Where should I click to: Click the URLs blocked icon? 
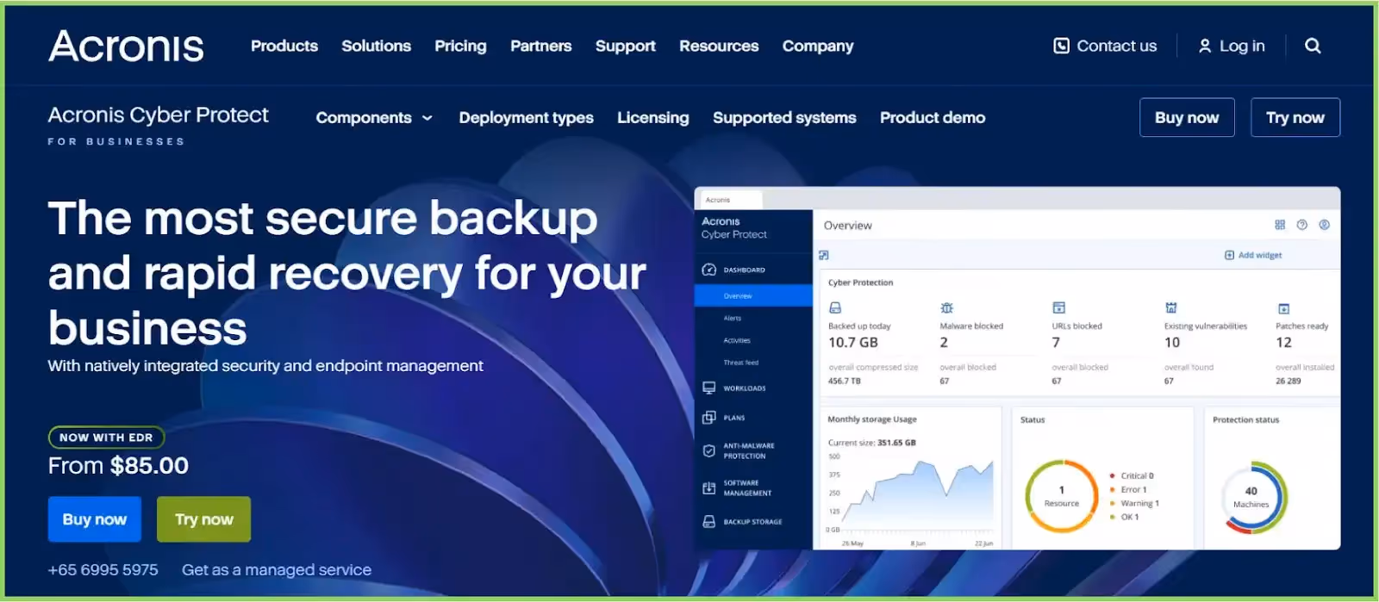(1059, 307)
